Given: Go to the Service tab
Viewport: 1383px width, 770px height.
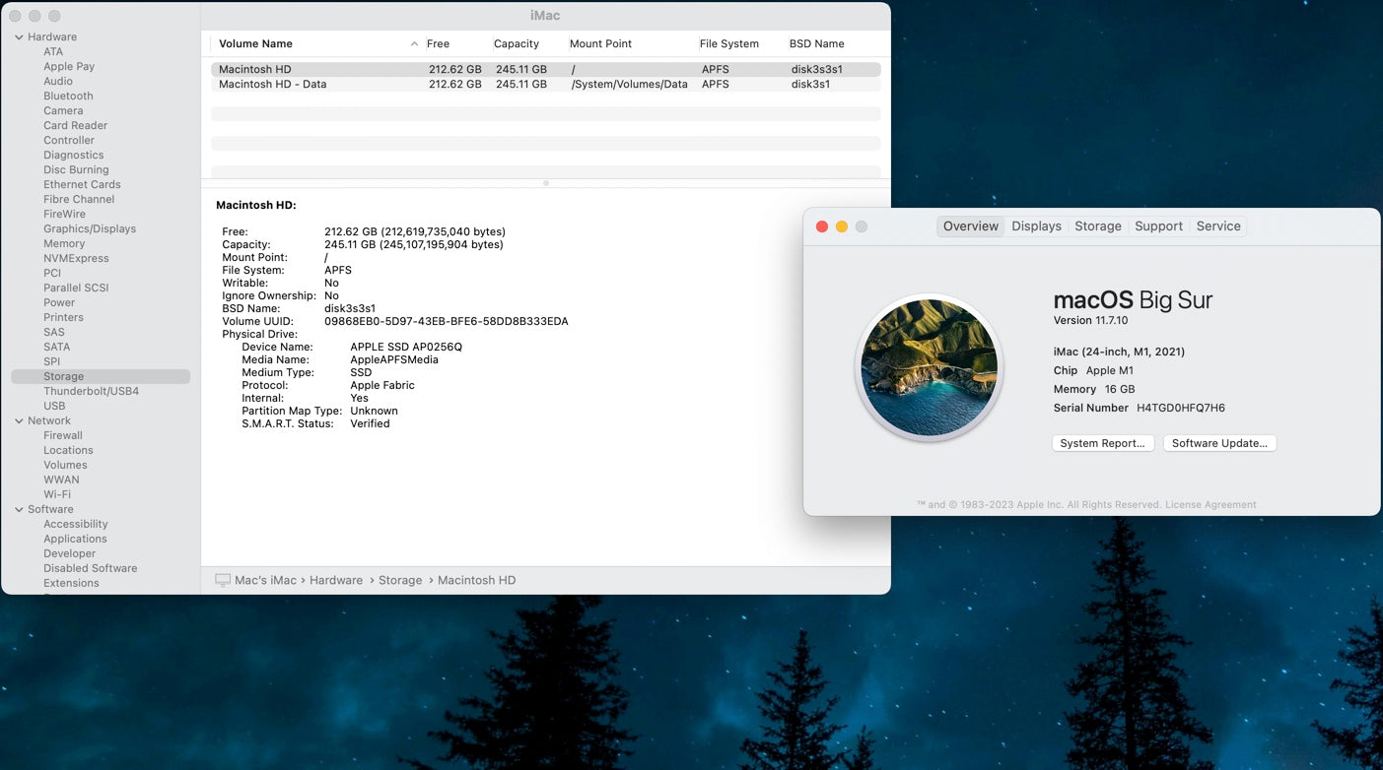Looking at the screenshot, I should (x=1217, y=226).
